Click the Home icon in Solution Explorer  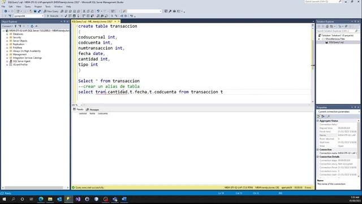tap(327, 27)
